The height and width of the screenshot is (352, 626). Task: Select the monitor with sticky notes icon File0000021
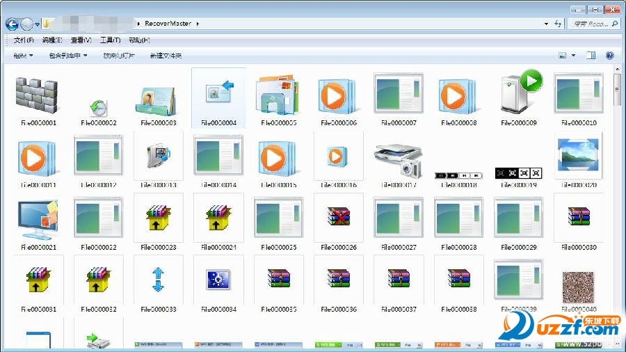38,219
